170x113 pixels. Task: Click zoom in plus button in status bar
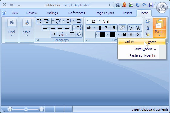10,109
